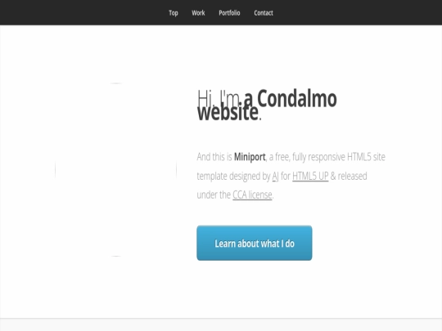The width and height of the screenshot is (442, 331).
Task: Click the gray section strip at page bottom
Action: click(221, 325)
